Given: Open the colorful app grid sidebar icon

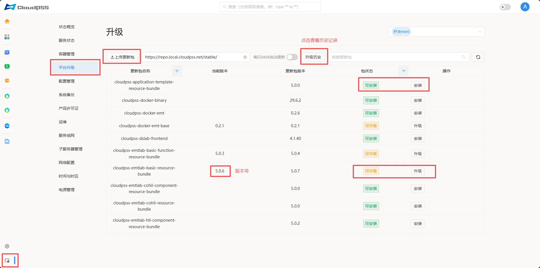Looking at the screenshot, I should 7,37.
